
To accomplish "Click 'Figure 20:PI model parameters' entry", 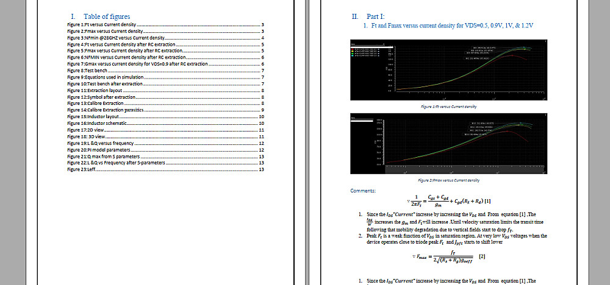I will 166,149.
